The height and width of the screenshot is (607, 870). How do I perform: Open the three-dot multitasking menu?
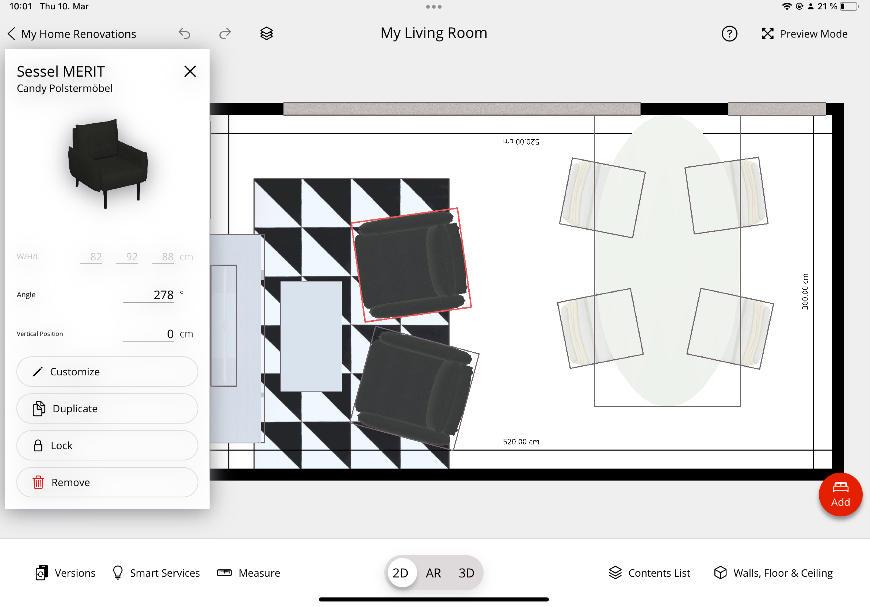tap(434, 7)
